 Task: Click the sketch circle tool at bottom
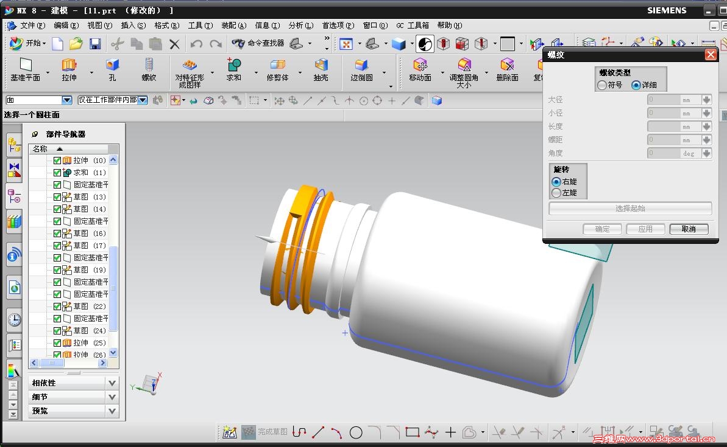pyautogui.click(x=356, y=432)
